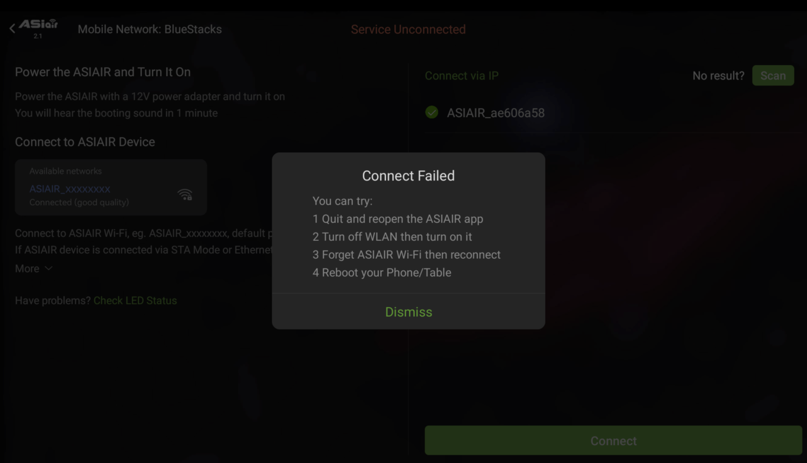The width and height of the screenshot is (807, 463).
Task: Switch to Connect via IP
Action: (x=462, y=76)
